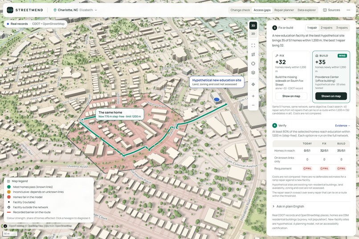359x239 pixels.
Task: Click Shown on map in Build card
Action: click(331, 96)
